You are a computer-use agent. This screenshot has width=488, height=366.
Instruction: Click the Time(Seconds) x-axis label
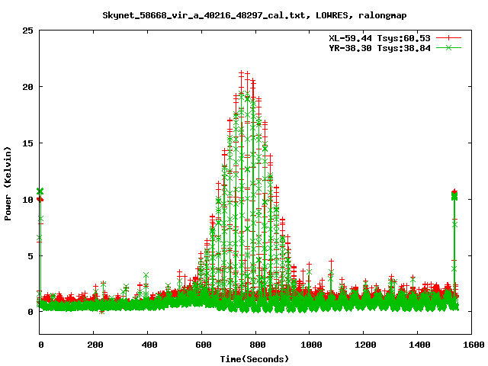254,359
